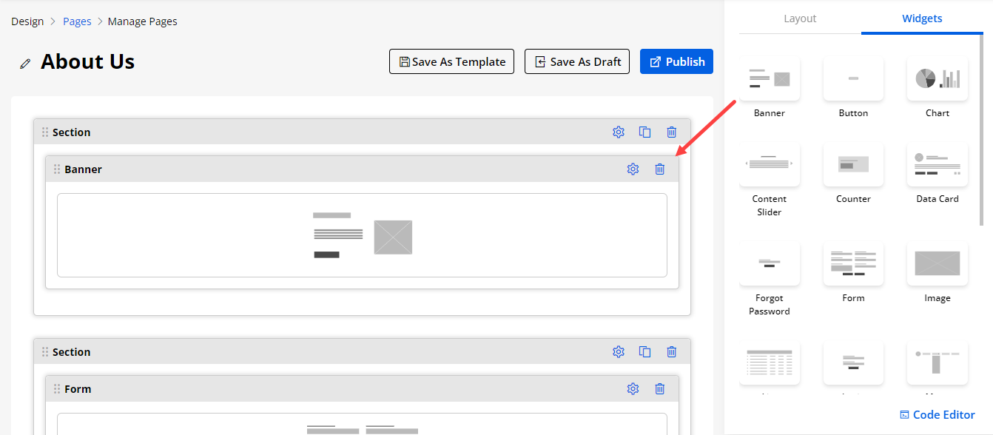Delete the first Section with trash icon
993x435 pixels.
[672, 132]
